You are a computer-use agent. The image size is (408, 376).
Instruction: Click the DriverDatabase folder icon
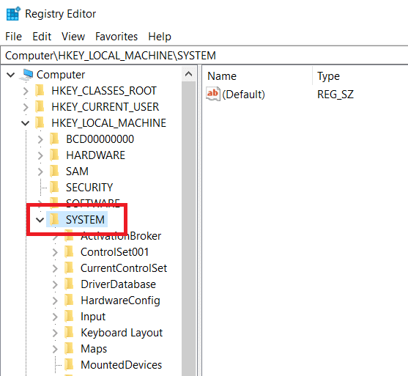(x=69, y=284)
